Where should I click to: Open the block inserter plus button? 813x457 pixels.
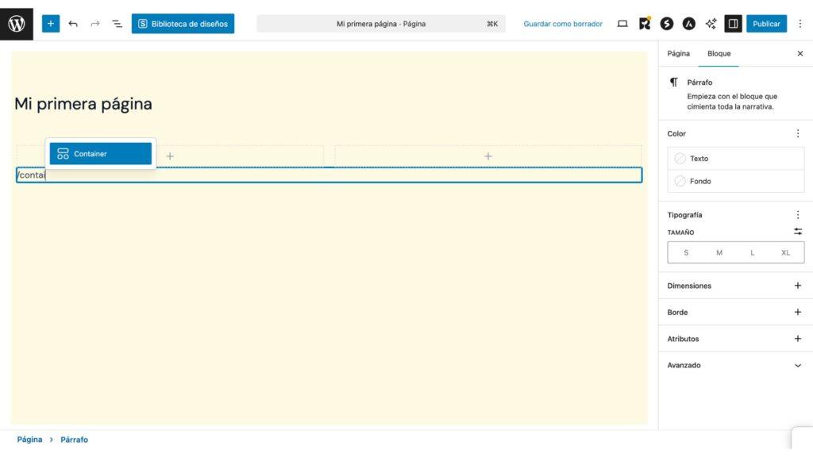tap(51, 24)
